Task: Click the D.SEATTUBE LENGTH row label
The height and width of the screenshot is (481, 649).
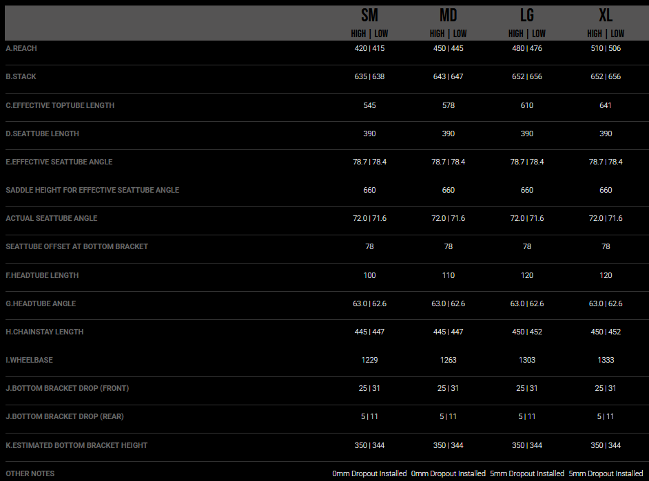Action: pos(42,133)
